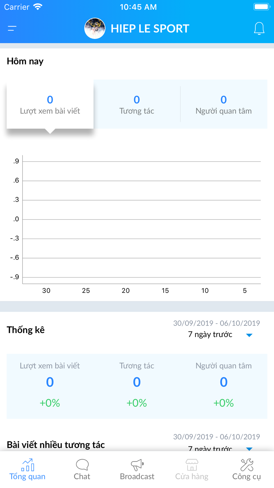
Task: Open the Công cụ tools icon
Action: 247,465
